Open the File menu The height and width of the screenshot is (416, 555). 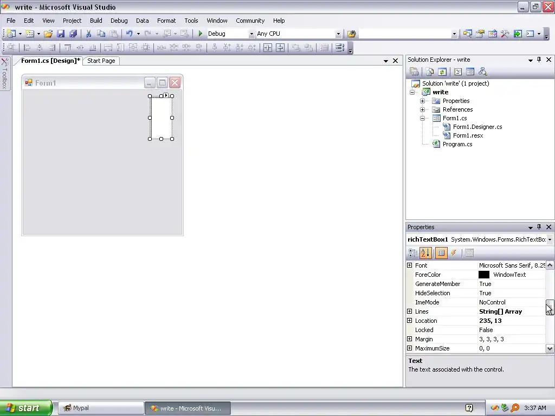11,21
